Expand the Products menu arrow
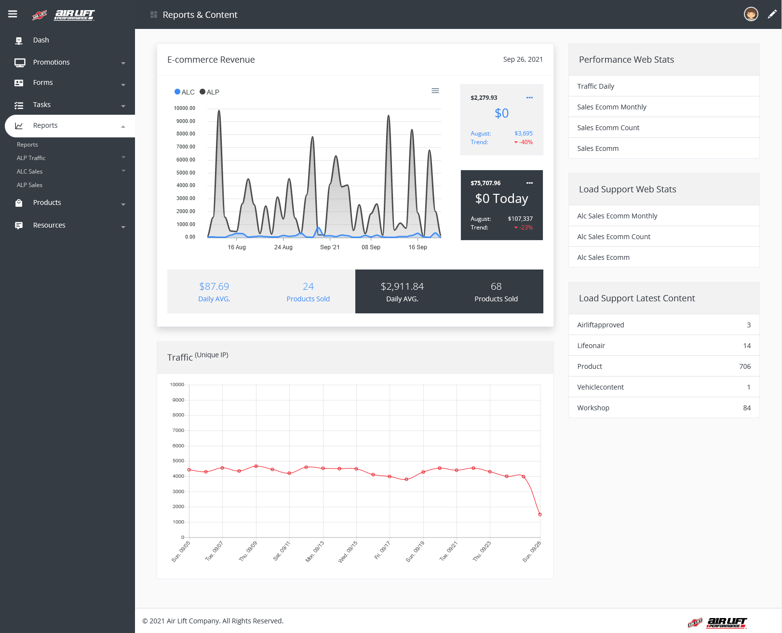The height and width of the screenshot is (633, 782). [x=123, y=204]
